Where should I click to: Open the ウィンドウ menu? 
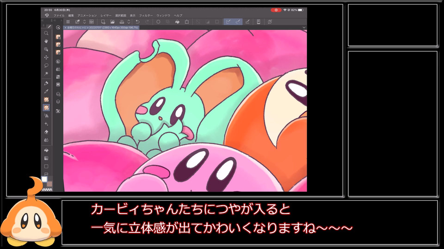coord(163,16)
